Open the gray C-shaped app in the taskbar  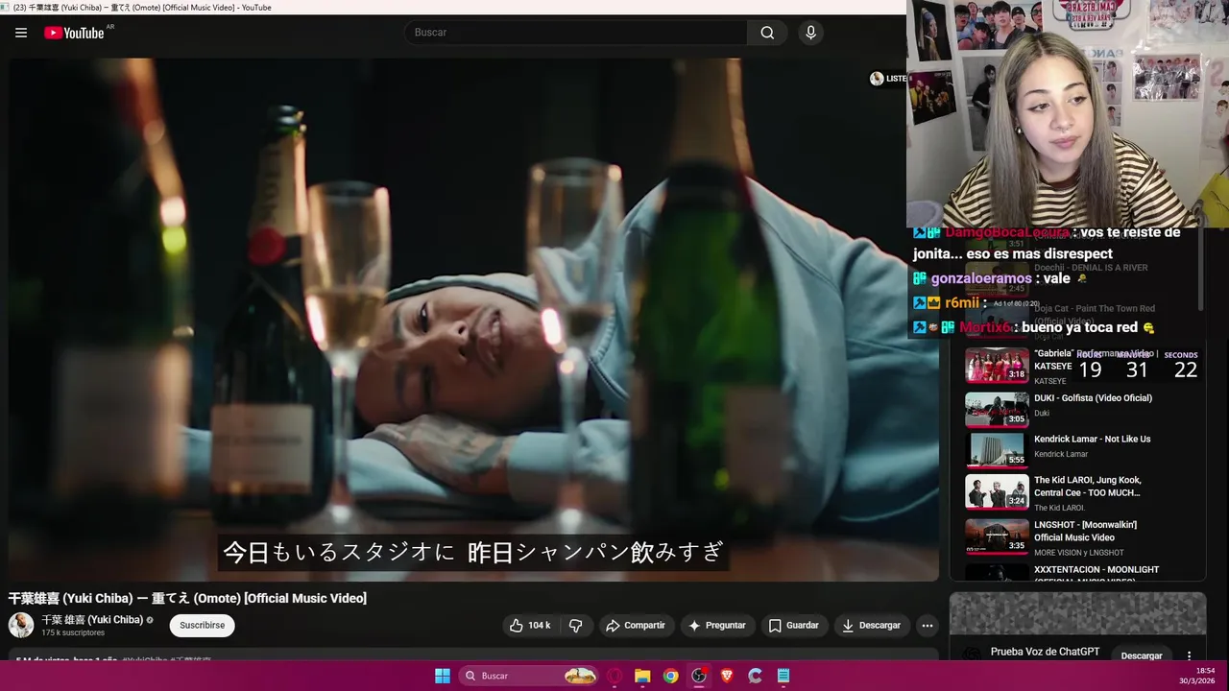(x=755, y=676)
